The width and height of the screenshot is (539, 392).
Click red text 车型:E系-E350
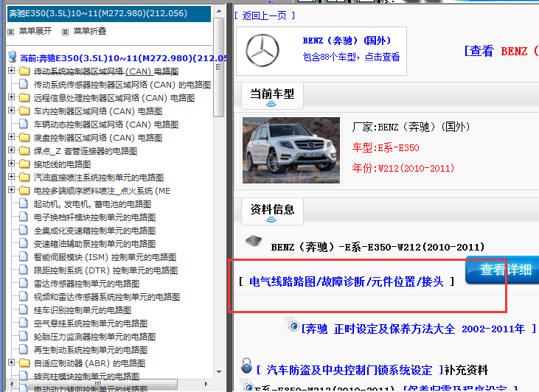point(386,147)
